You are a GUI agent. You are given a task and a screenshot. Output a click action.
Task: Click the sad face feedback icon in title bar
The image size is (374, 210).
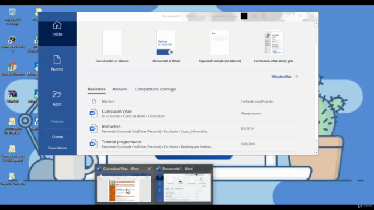264,16
